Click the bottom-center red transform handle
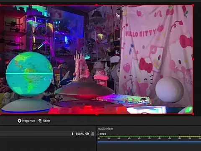Viewport: 201px width, 151px height. point(96,114)
